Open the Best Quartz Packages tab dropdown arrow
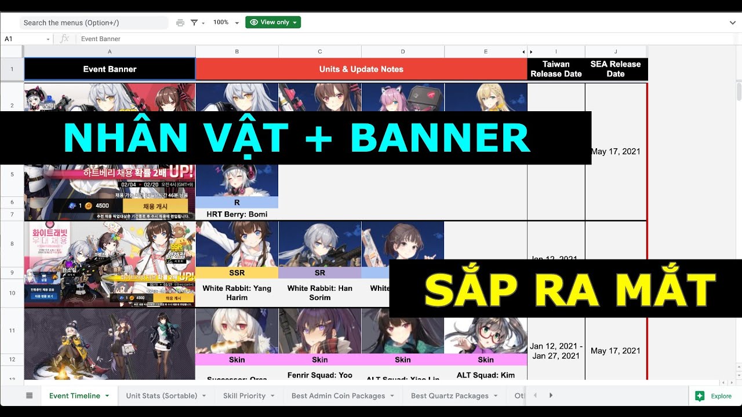The height and width of the screenshot is (417, 742). tap(496, 396)
